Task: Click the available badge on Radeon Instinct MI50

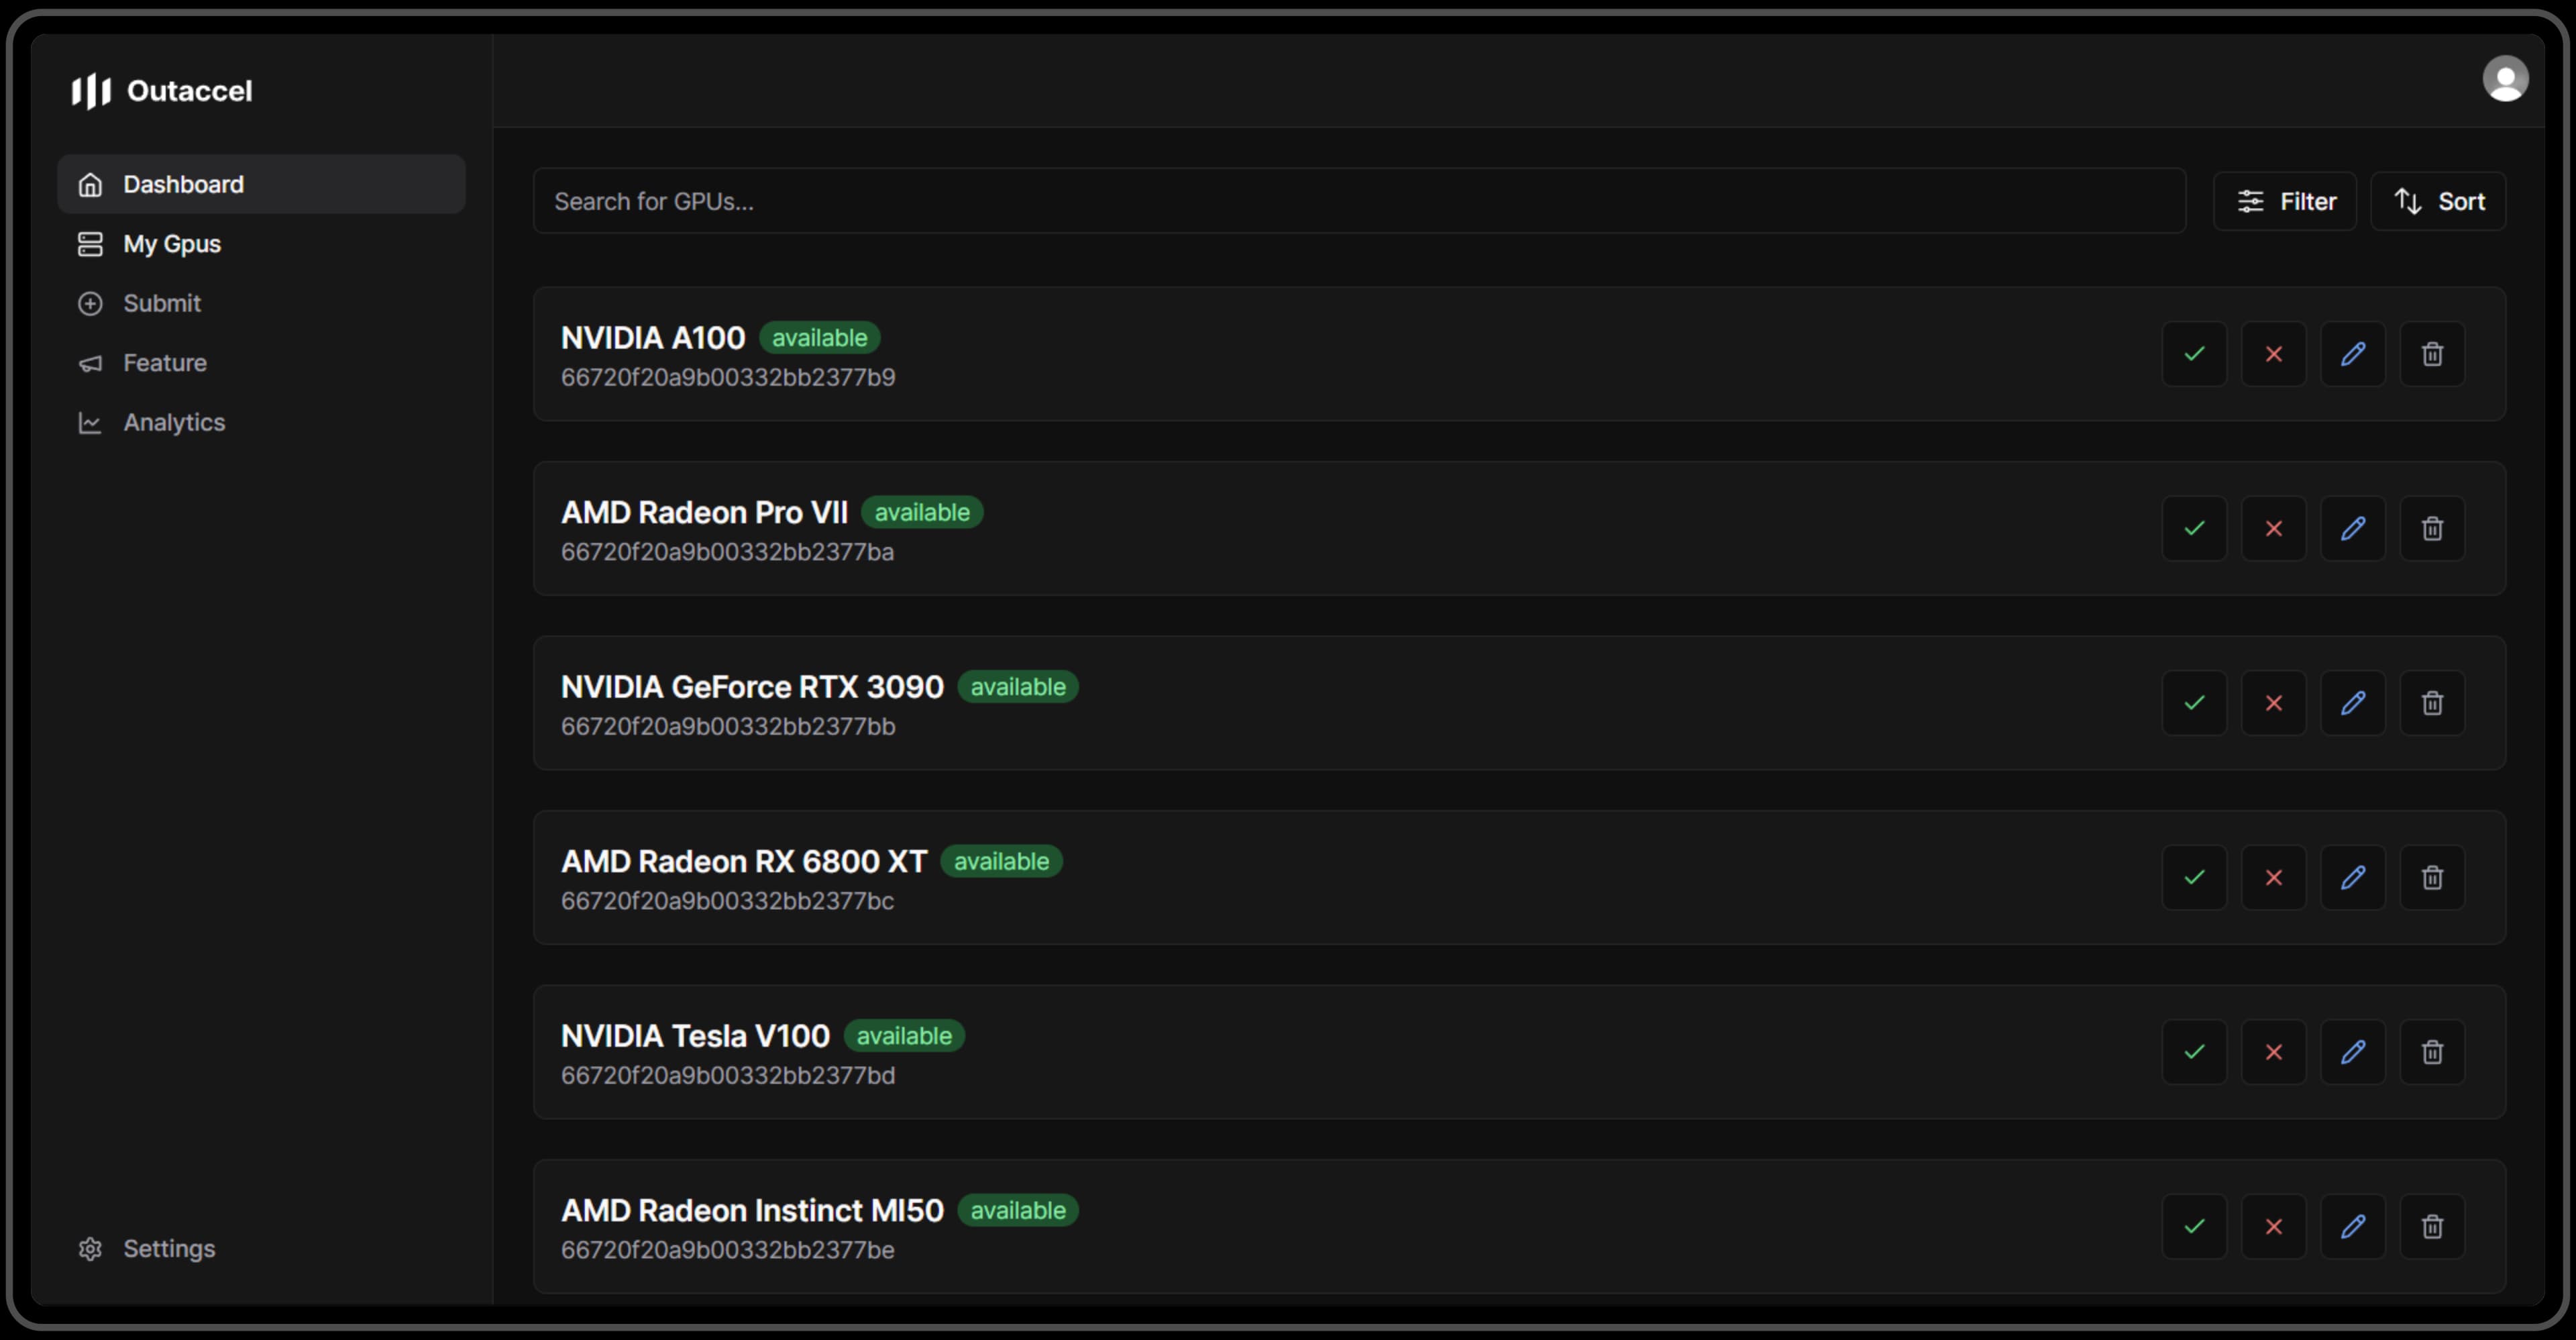Action: click(x=1018, y=1210)
